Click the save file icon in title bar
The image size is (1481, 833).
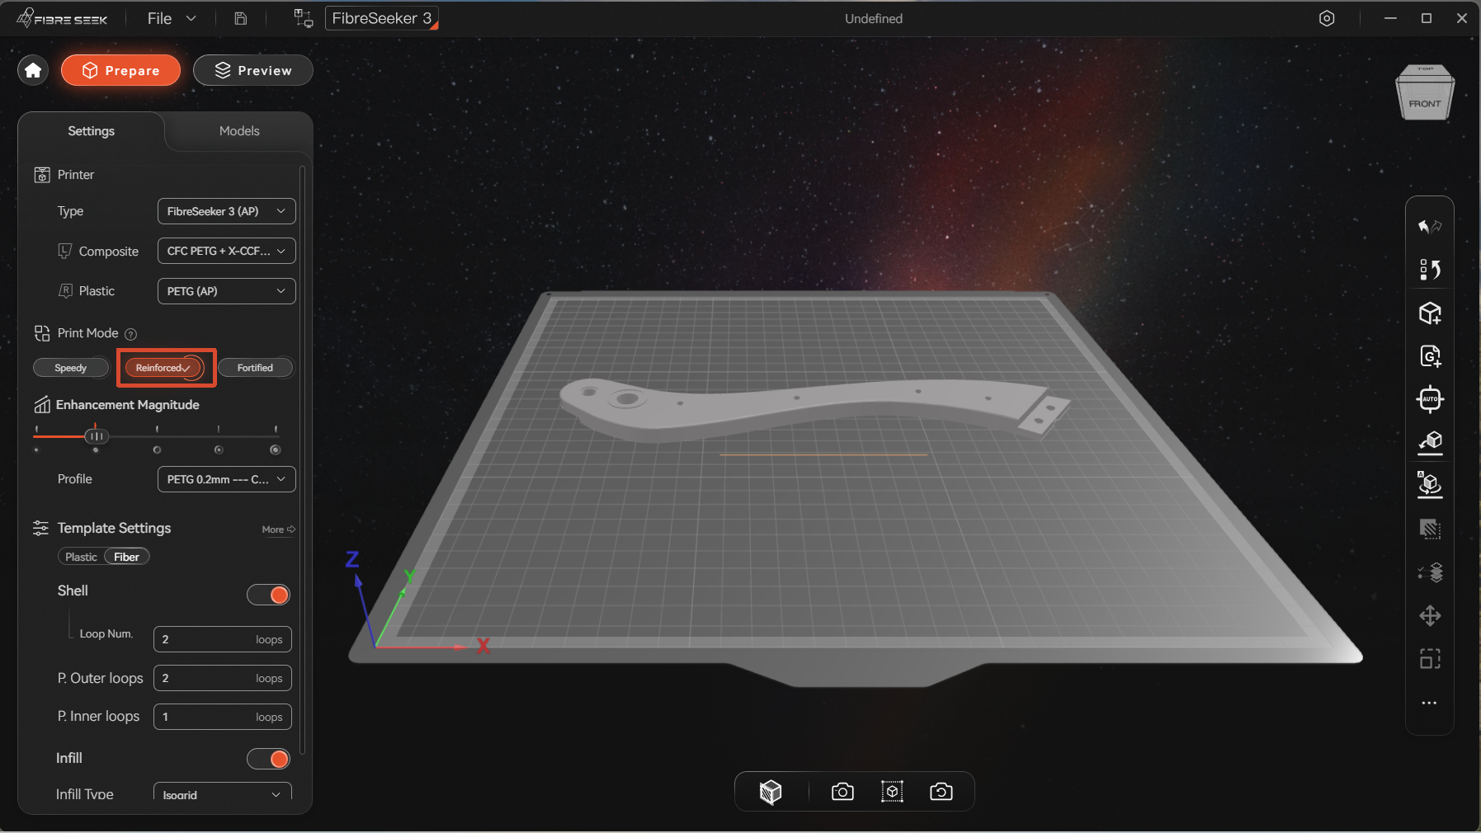coord(240,18)
